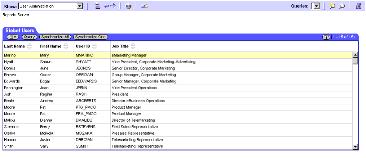This screenshot has width=366, height=158.
Task: Click SSMITH user ID cell
Action: [83, 146]
